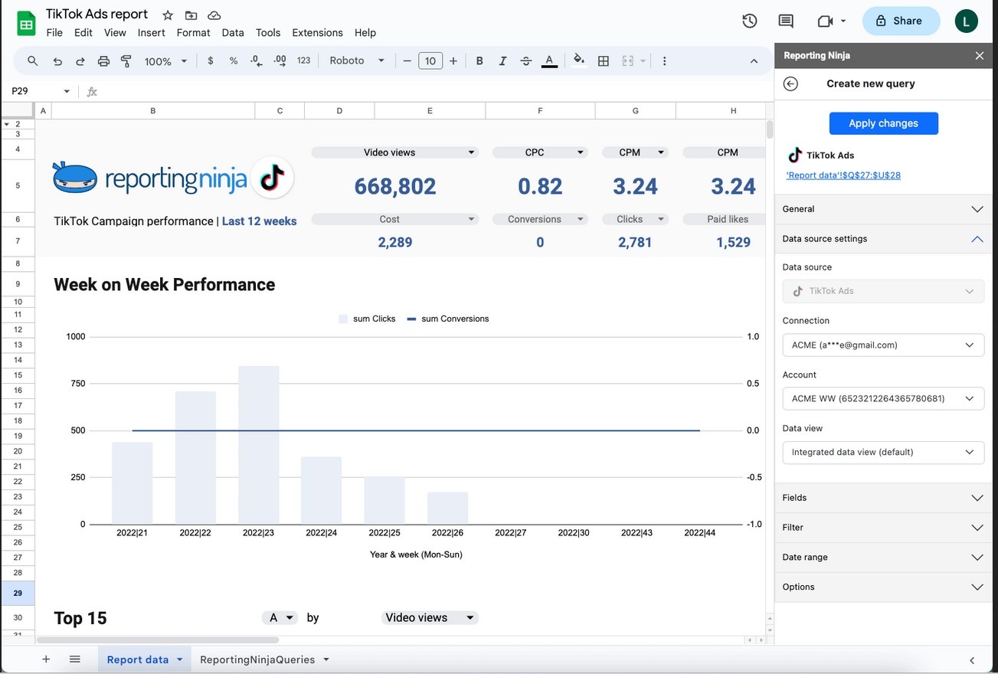Viewport: 998px width, 674px height.
Task: Increase the font size
Action: tap(453, 61)
